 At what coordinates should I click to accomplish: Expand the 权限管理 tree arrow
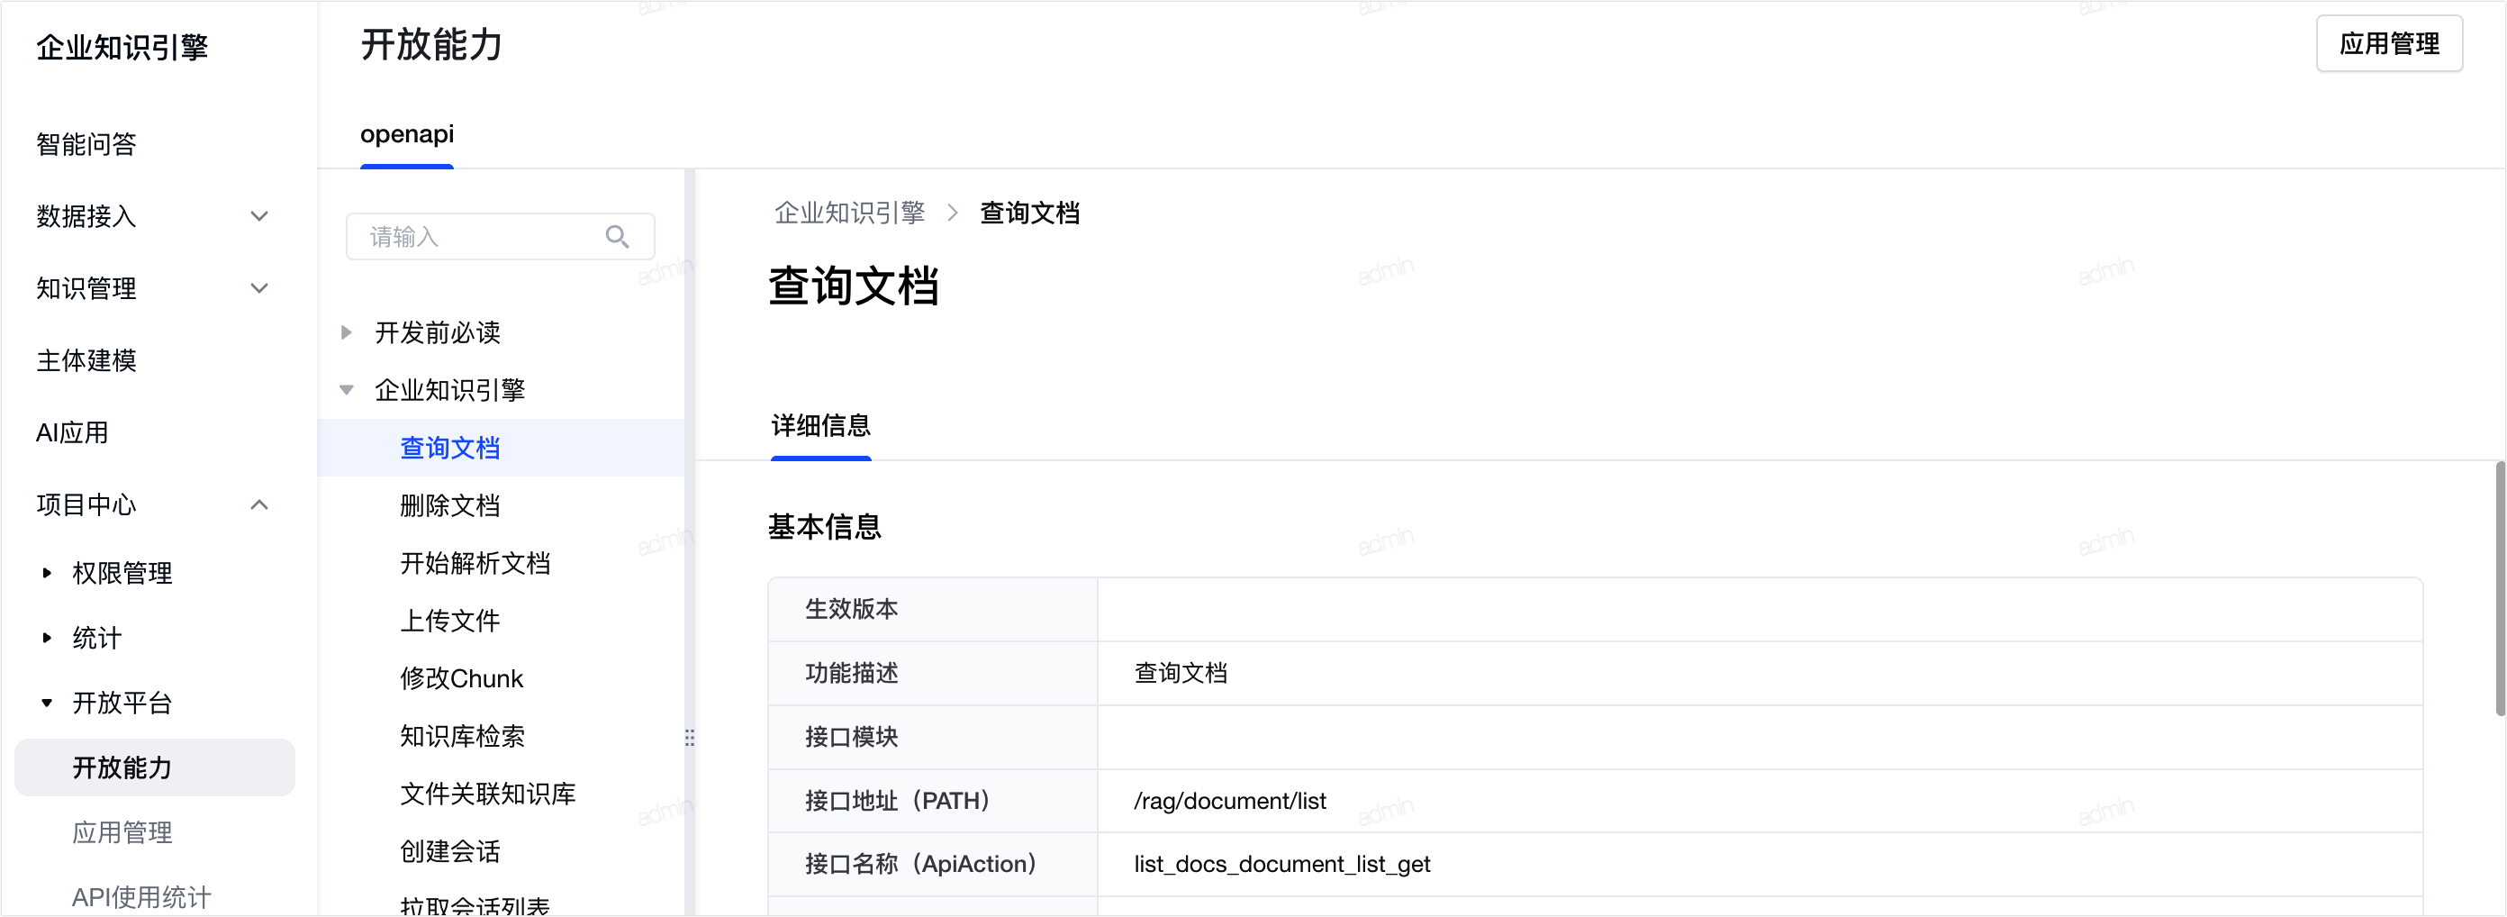click(x=47, y=572)
